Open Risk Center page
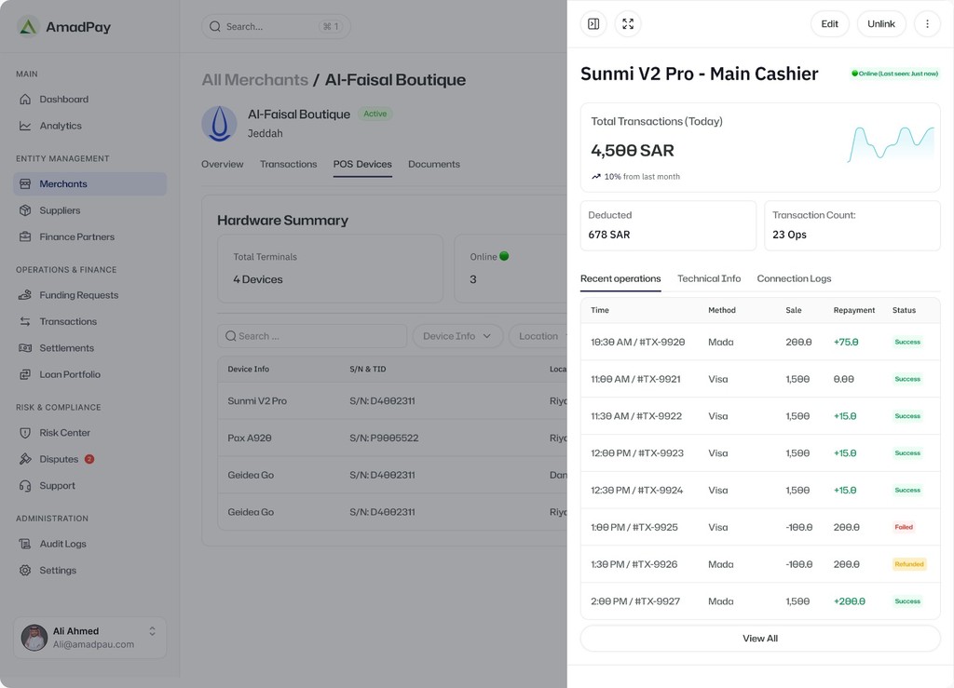The image size is (954, 688). pos(64,433)
